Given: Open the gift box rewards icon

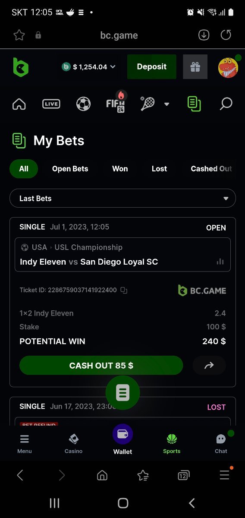Looking at the screenshot, I should pyautogui.click(x=195, y=67).
